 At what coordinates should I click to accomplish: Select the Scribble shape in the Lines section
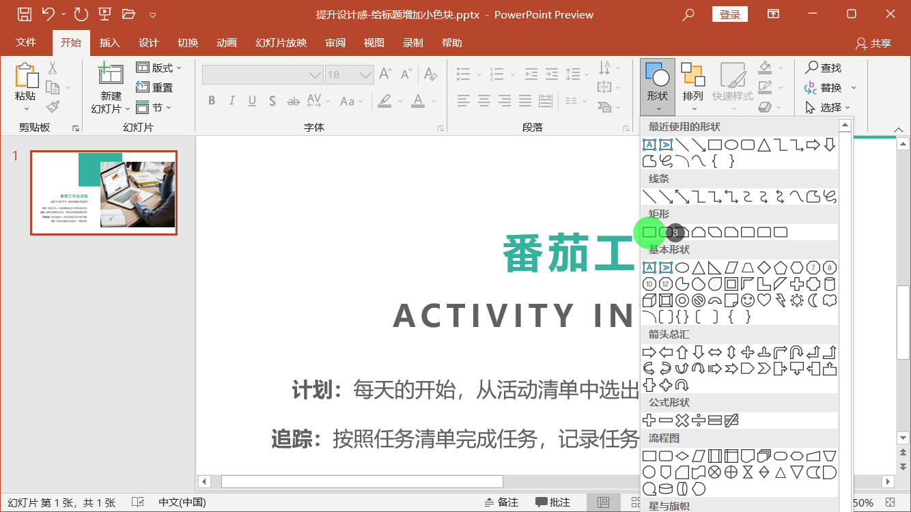click(x=830, y=197)
